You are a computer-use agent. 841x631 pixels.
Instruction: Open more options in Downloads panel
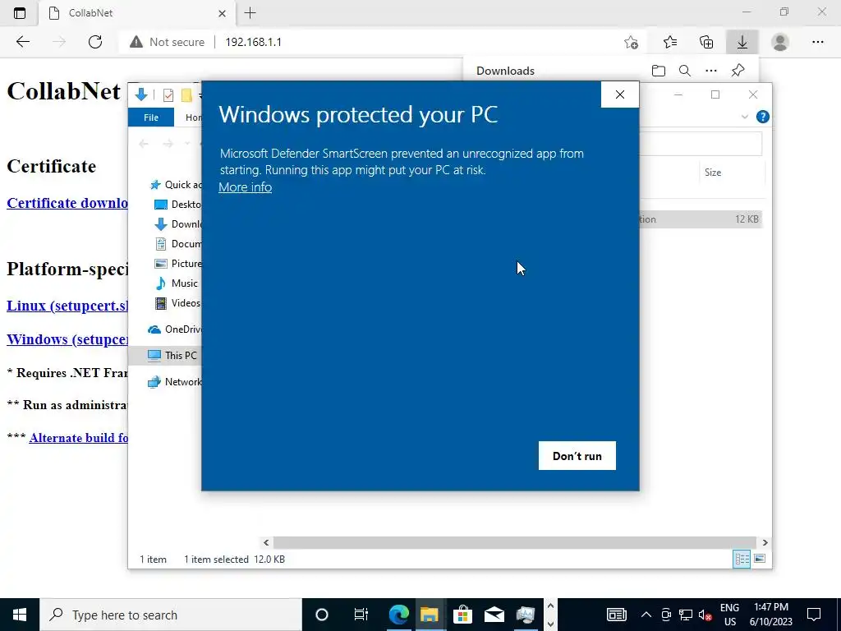pos(711,71)
